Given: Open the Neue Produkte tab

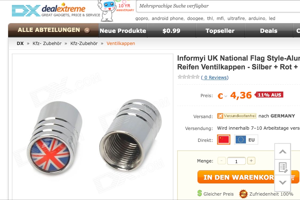Looking at the screenshot, I should 123,31.
